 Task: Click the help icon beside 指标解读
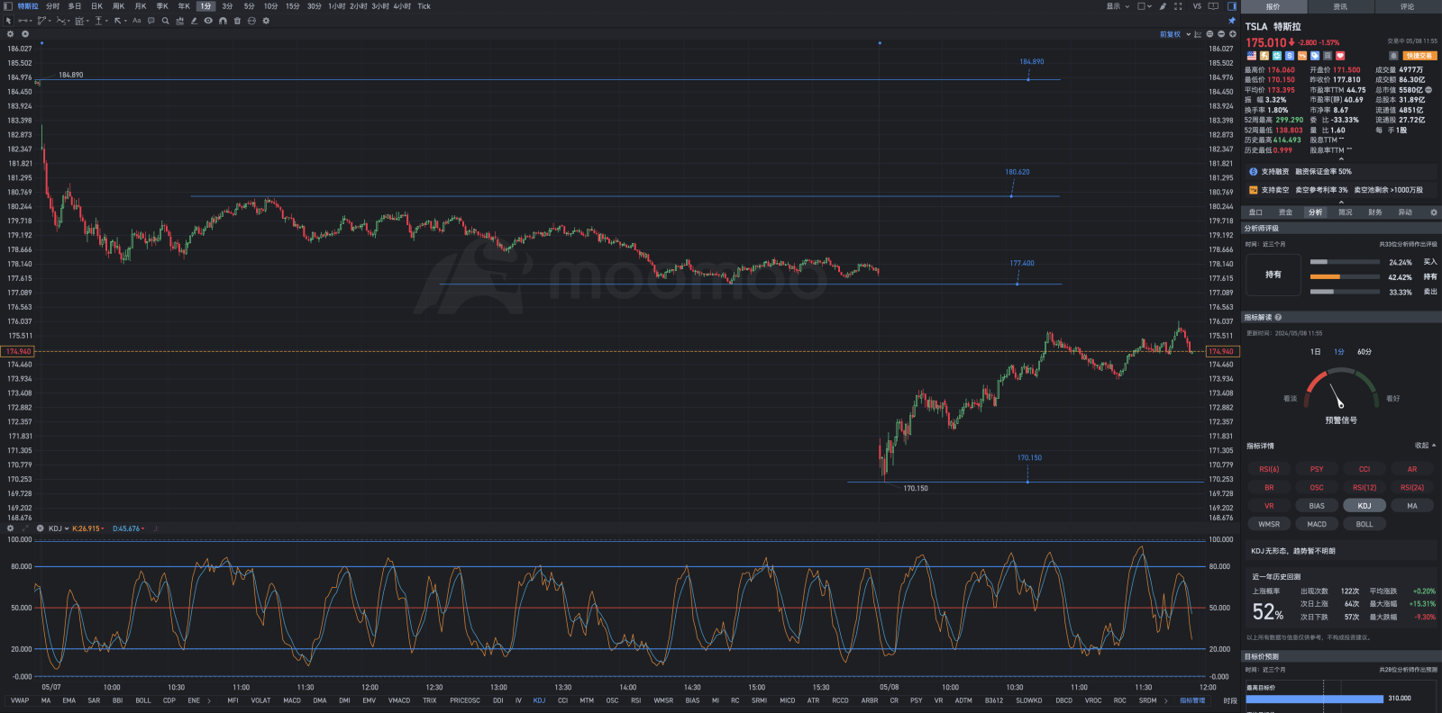(x=1278, y=318)
